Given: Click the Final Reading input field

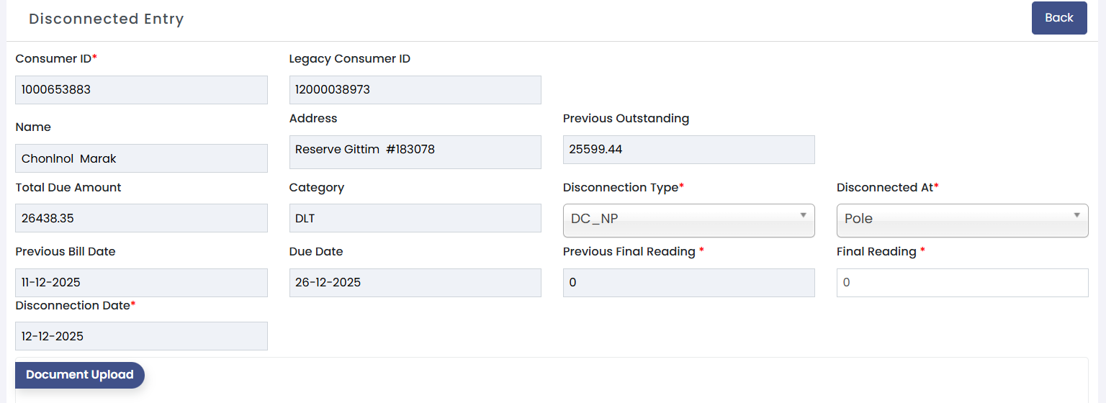Looking at the screenshot, I should point(962,283).
